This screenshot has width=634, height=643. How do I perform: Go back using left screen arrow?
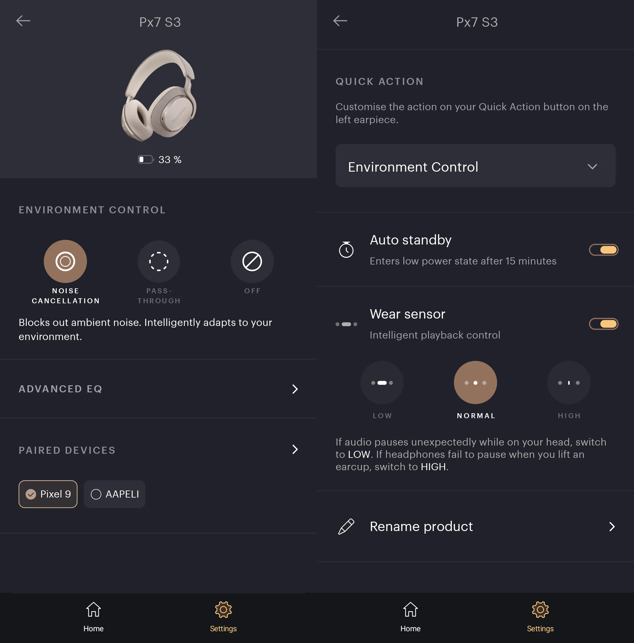pyautogui.click(x=23, y=21)
